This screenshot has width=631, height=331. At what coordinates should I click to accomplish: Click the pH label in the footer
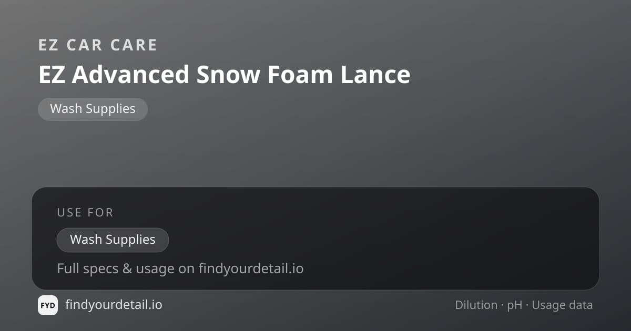tap(515, 306)
